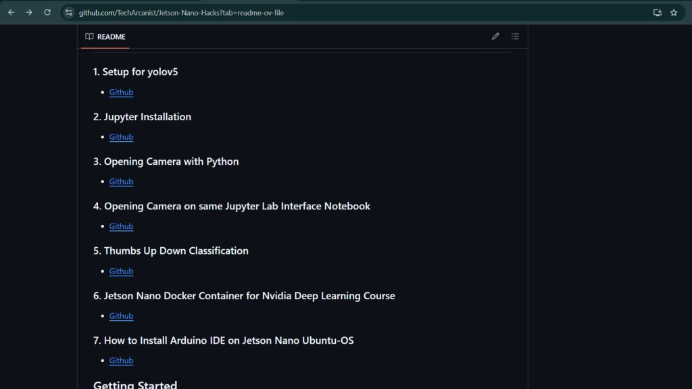
Task: Click the Getting Started heading
Action: (135, 384)
